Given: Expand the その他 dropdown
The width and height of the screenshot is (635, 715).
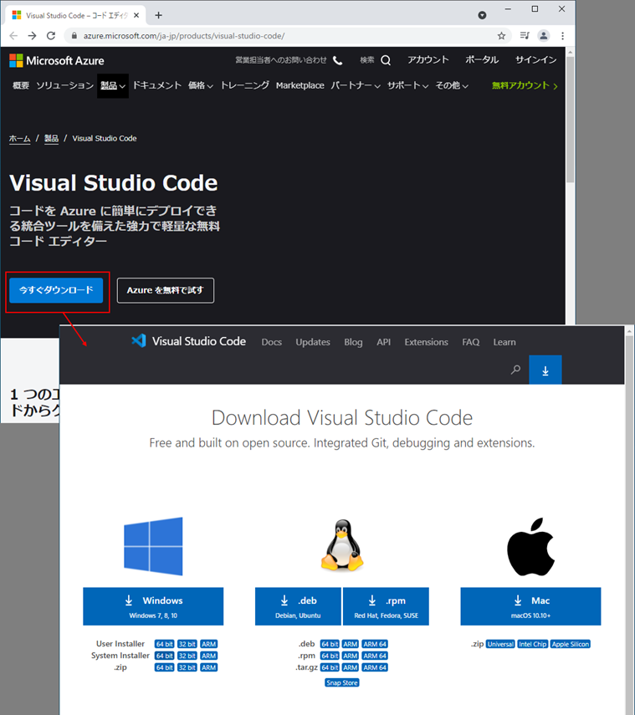Looking at the screenshot, I should (x=452, y=86).
